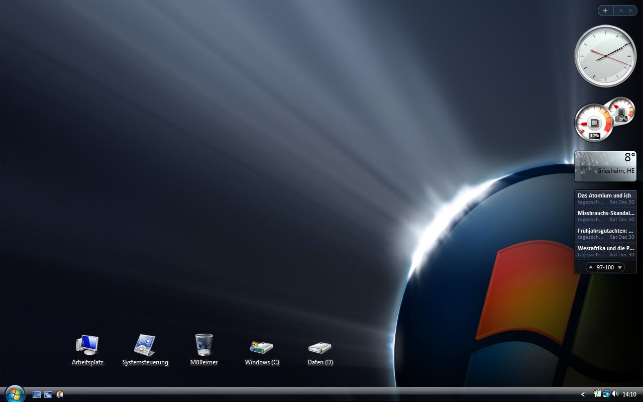
Task: Add a gadget with the plus button
Action: [605, 11]
